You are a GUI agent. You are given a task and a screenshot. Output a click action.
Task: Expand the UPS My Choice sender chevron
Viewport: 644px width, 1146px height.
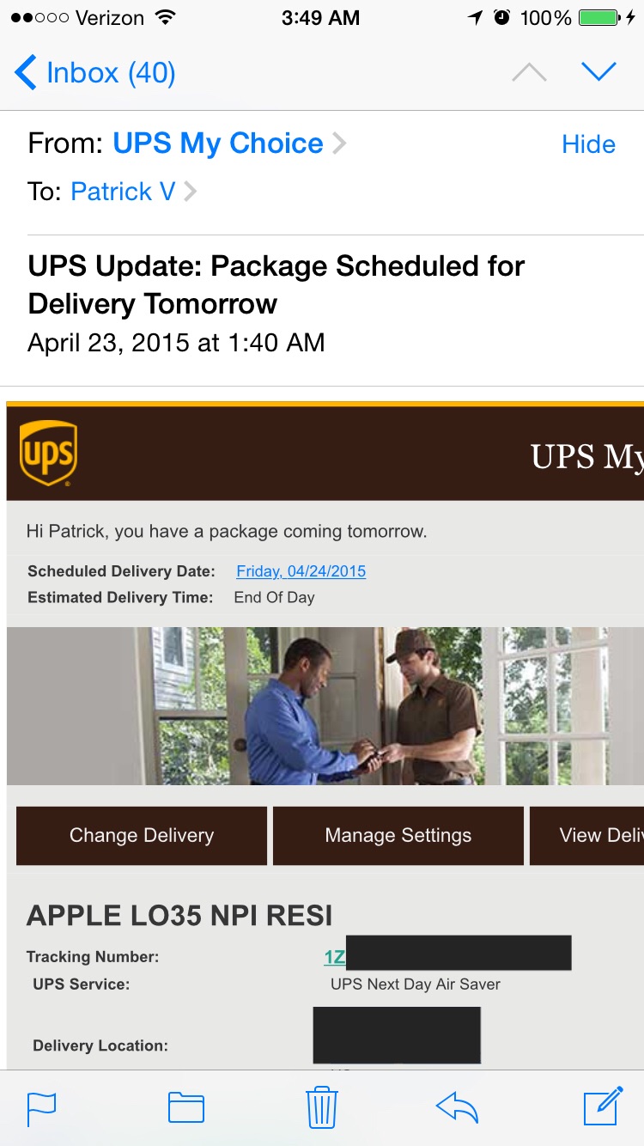click(x=340, y=143)
